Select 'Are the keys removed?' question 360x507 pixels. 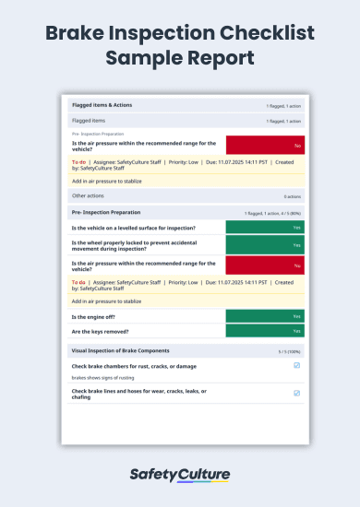point(100,332)
